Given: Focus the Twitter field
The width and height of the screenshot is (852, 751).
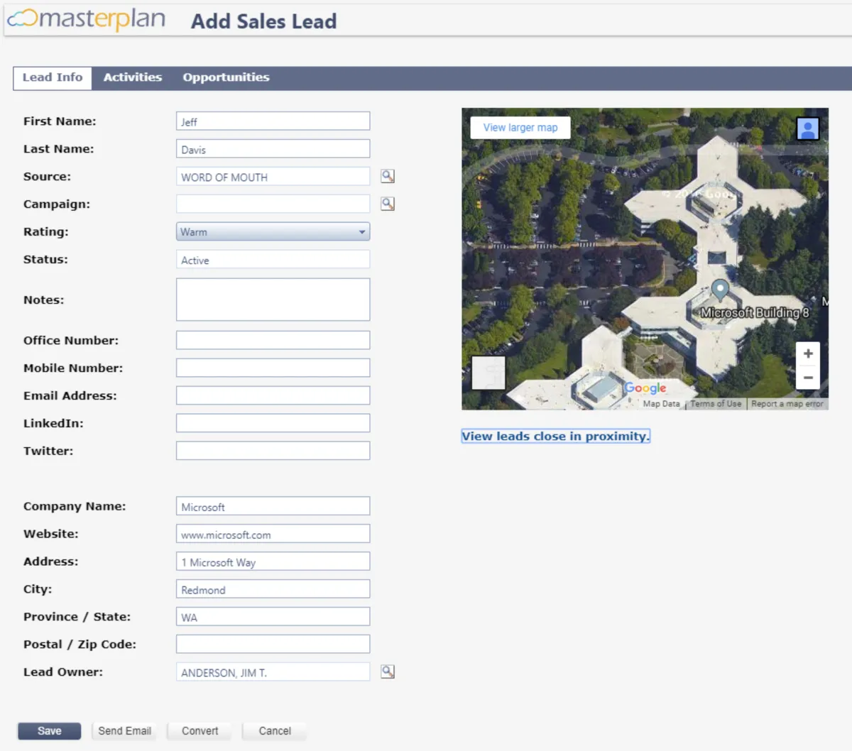Looking at the screenshot, I should click(273, 451).
